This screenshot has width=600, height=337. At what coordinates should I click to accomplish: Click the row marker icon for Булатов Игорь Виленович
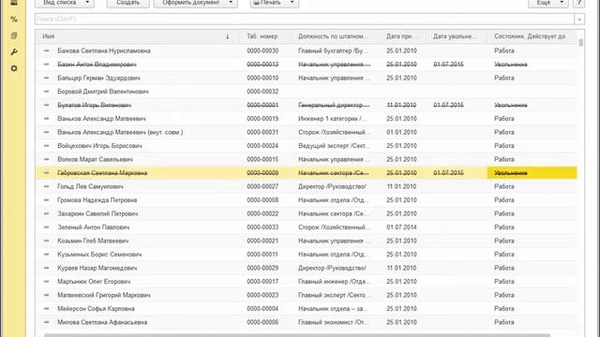click(47, 105)
